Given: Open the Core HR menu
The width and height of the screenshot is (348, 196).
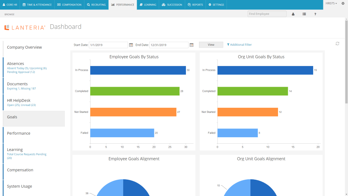Looking at the screenshot, I should (x=10, y=5).
